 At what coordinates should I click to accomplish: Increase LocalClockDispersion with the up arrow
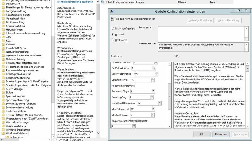pos(160,102)
